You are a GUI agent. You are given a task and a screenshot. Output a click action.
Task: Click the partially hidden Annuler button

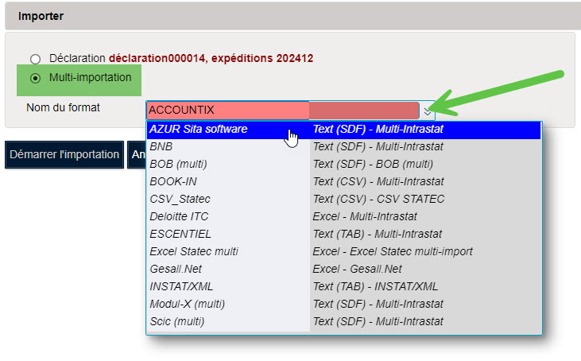pyautogui.click(x=137, y=154)
